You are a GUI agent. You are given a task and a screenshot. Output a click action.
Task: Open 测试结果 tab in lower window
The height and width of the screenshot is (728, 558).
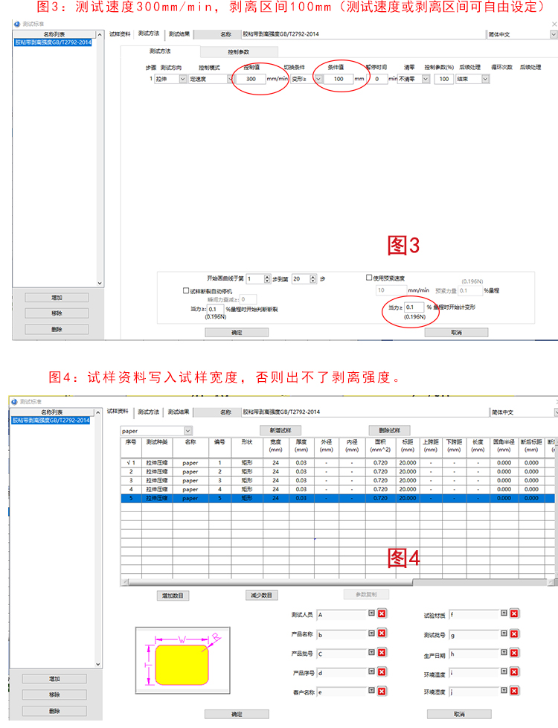(x=178, y=411)
